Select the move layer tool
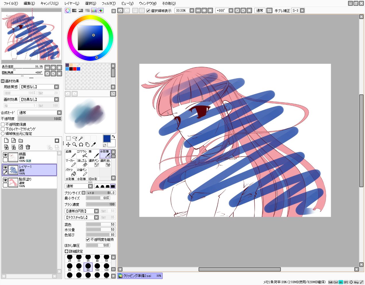The width and height of the screenshot is (365, 285). click(68, 145)
